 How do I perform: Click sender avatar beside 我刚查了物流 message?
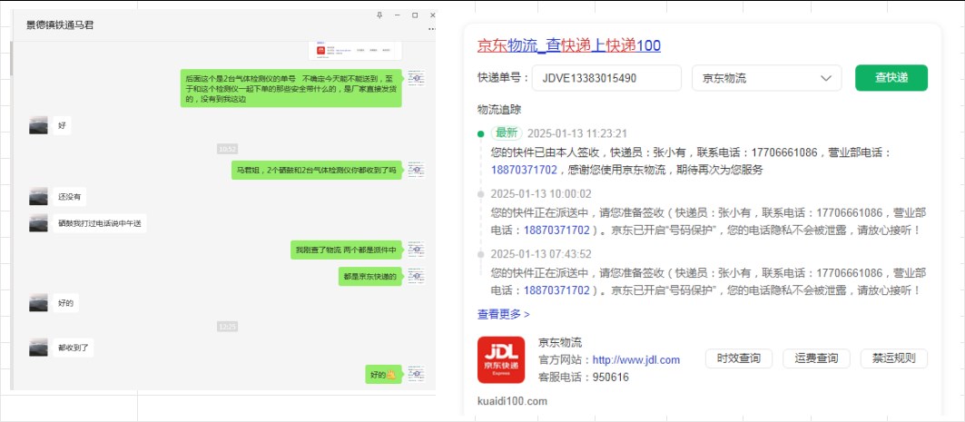click(416, 250)
